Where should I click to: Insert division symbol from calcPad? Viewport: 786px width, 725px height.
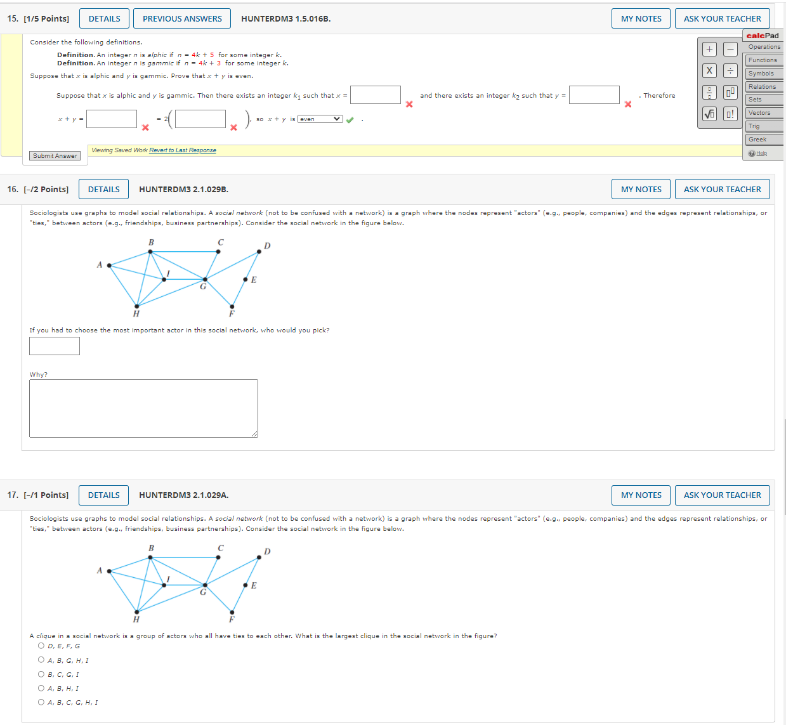tap(730, 70)
